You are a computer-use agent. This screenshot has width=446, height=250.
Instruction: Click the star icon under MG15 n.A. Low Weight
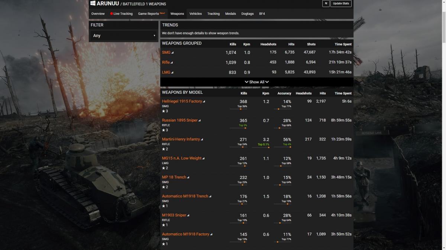(164, 168)
